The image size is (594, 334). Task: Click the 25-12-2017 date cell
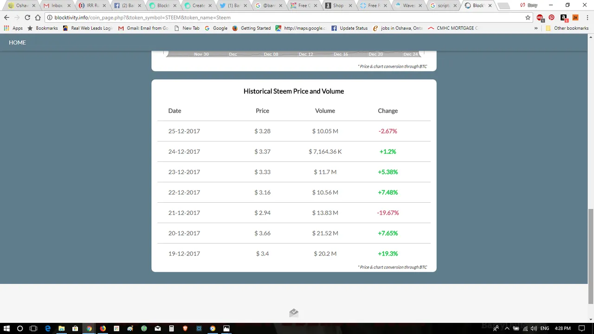184,131
